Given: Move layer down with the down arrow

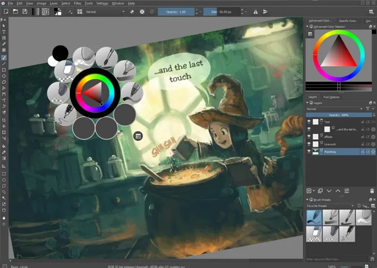Looking at the screenshot, I should tap(329, 190).
